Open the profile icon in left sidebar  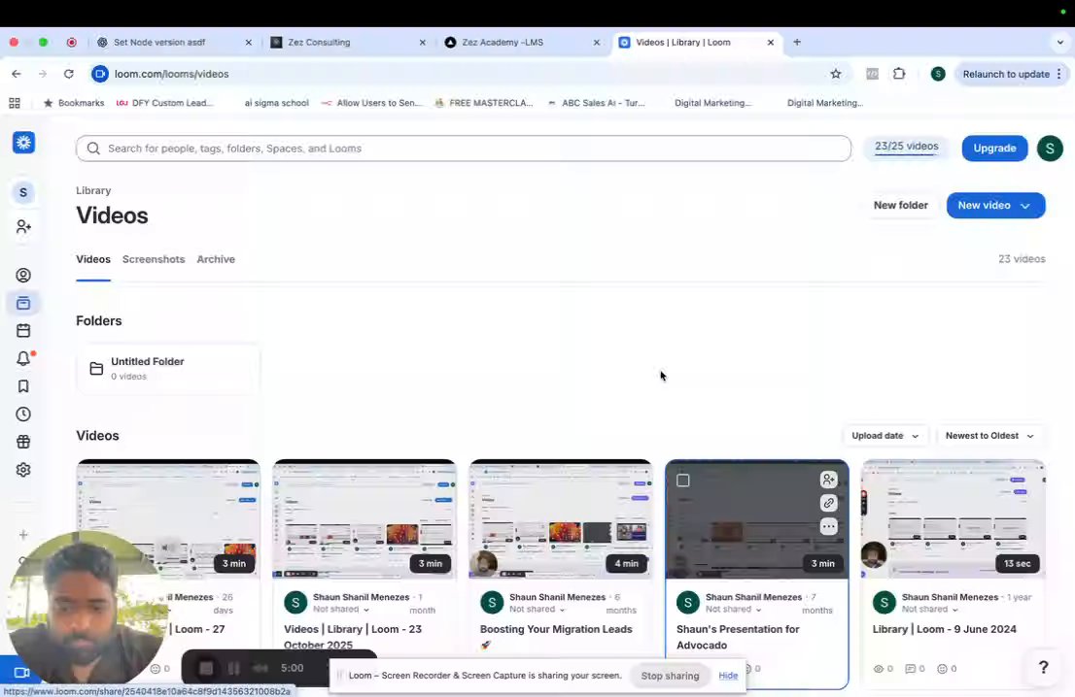point(23,276)
